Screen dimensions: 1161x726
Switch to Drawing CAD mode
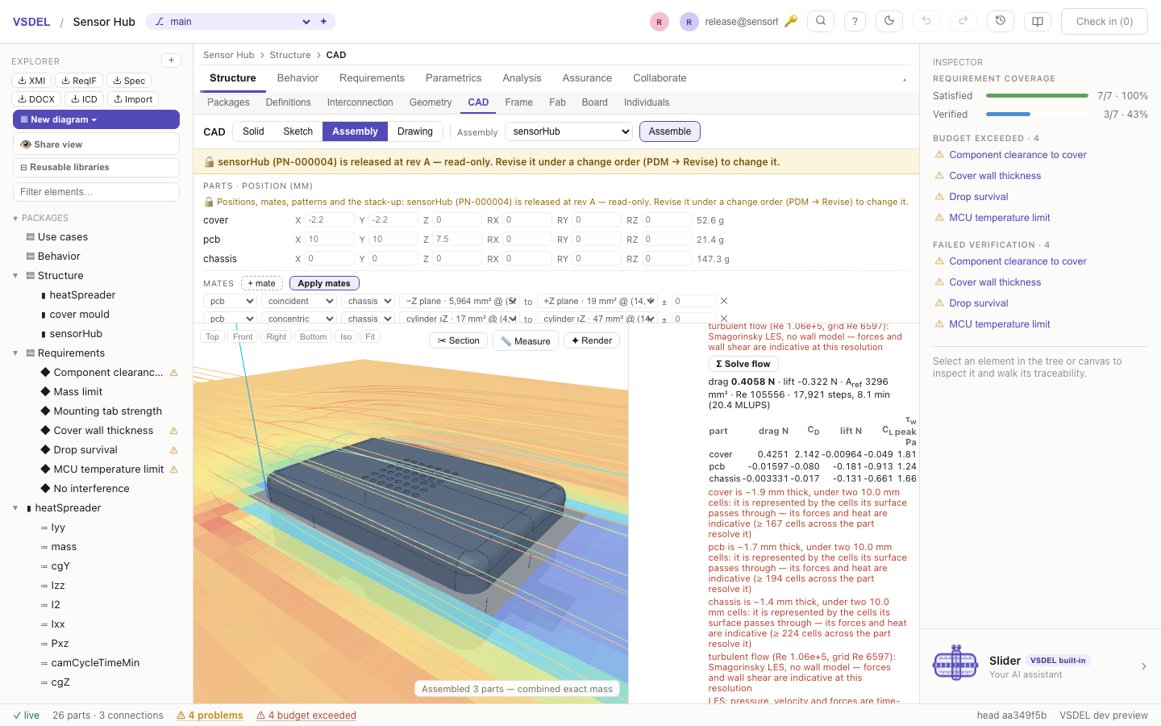415,131
